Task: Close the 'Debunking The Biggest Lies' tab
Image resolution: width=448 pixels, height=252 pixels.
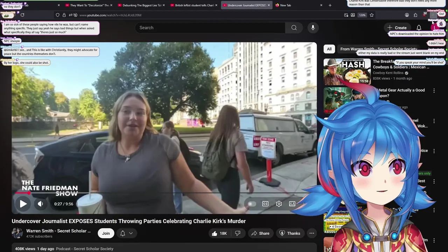Action: 163,5
